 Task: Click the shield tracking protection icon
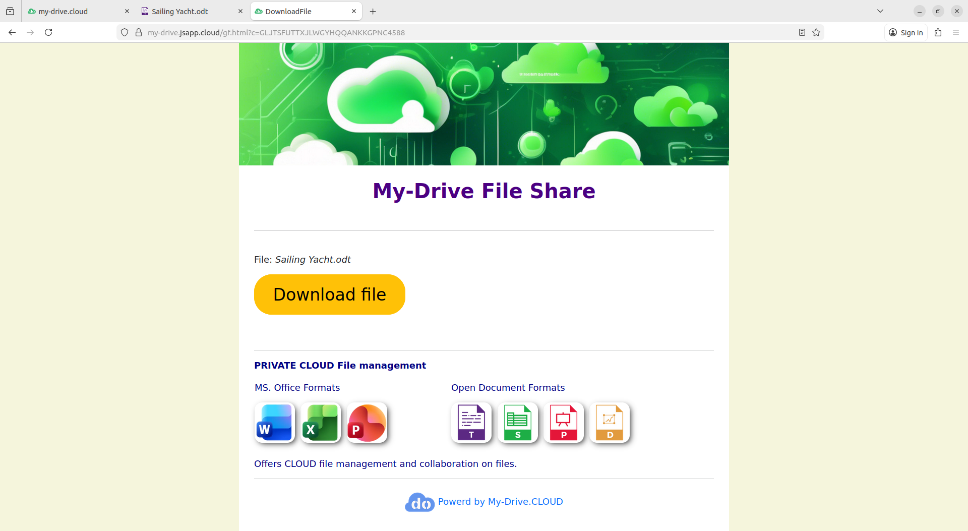[x=124, y=32]
